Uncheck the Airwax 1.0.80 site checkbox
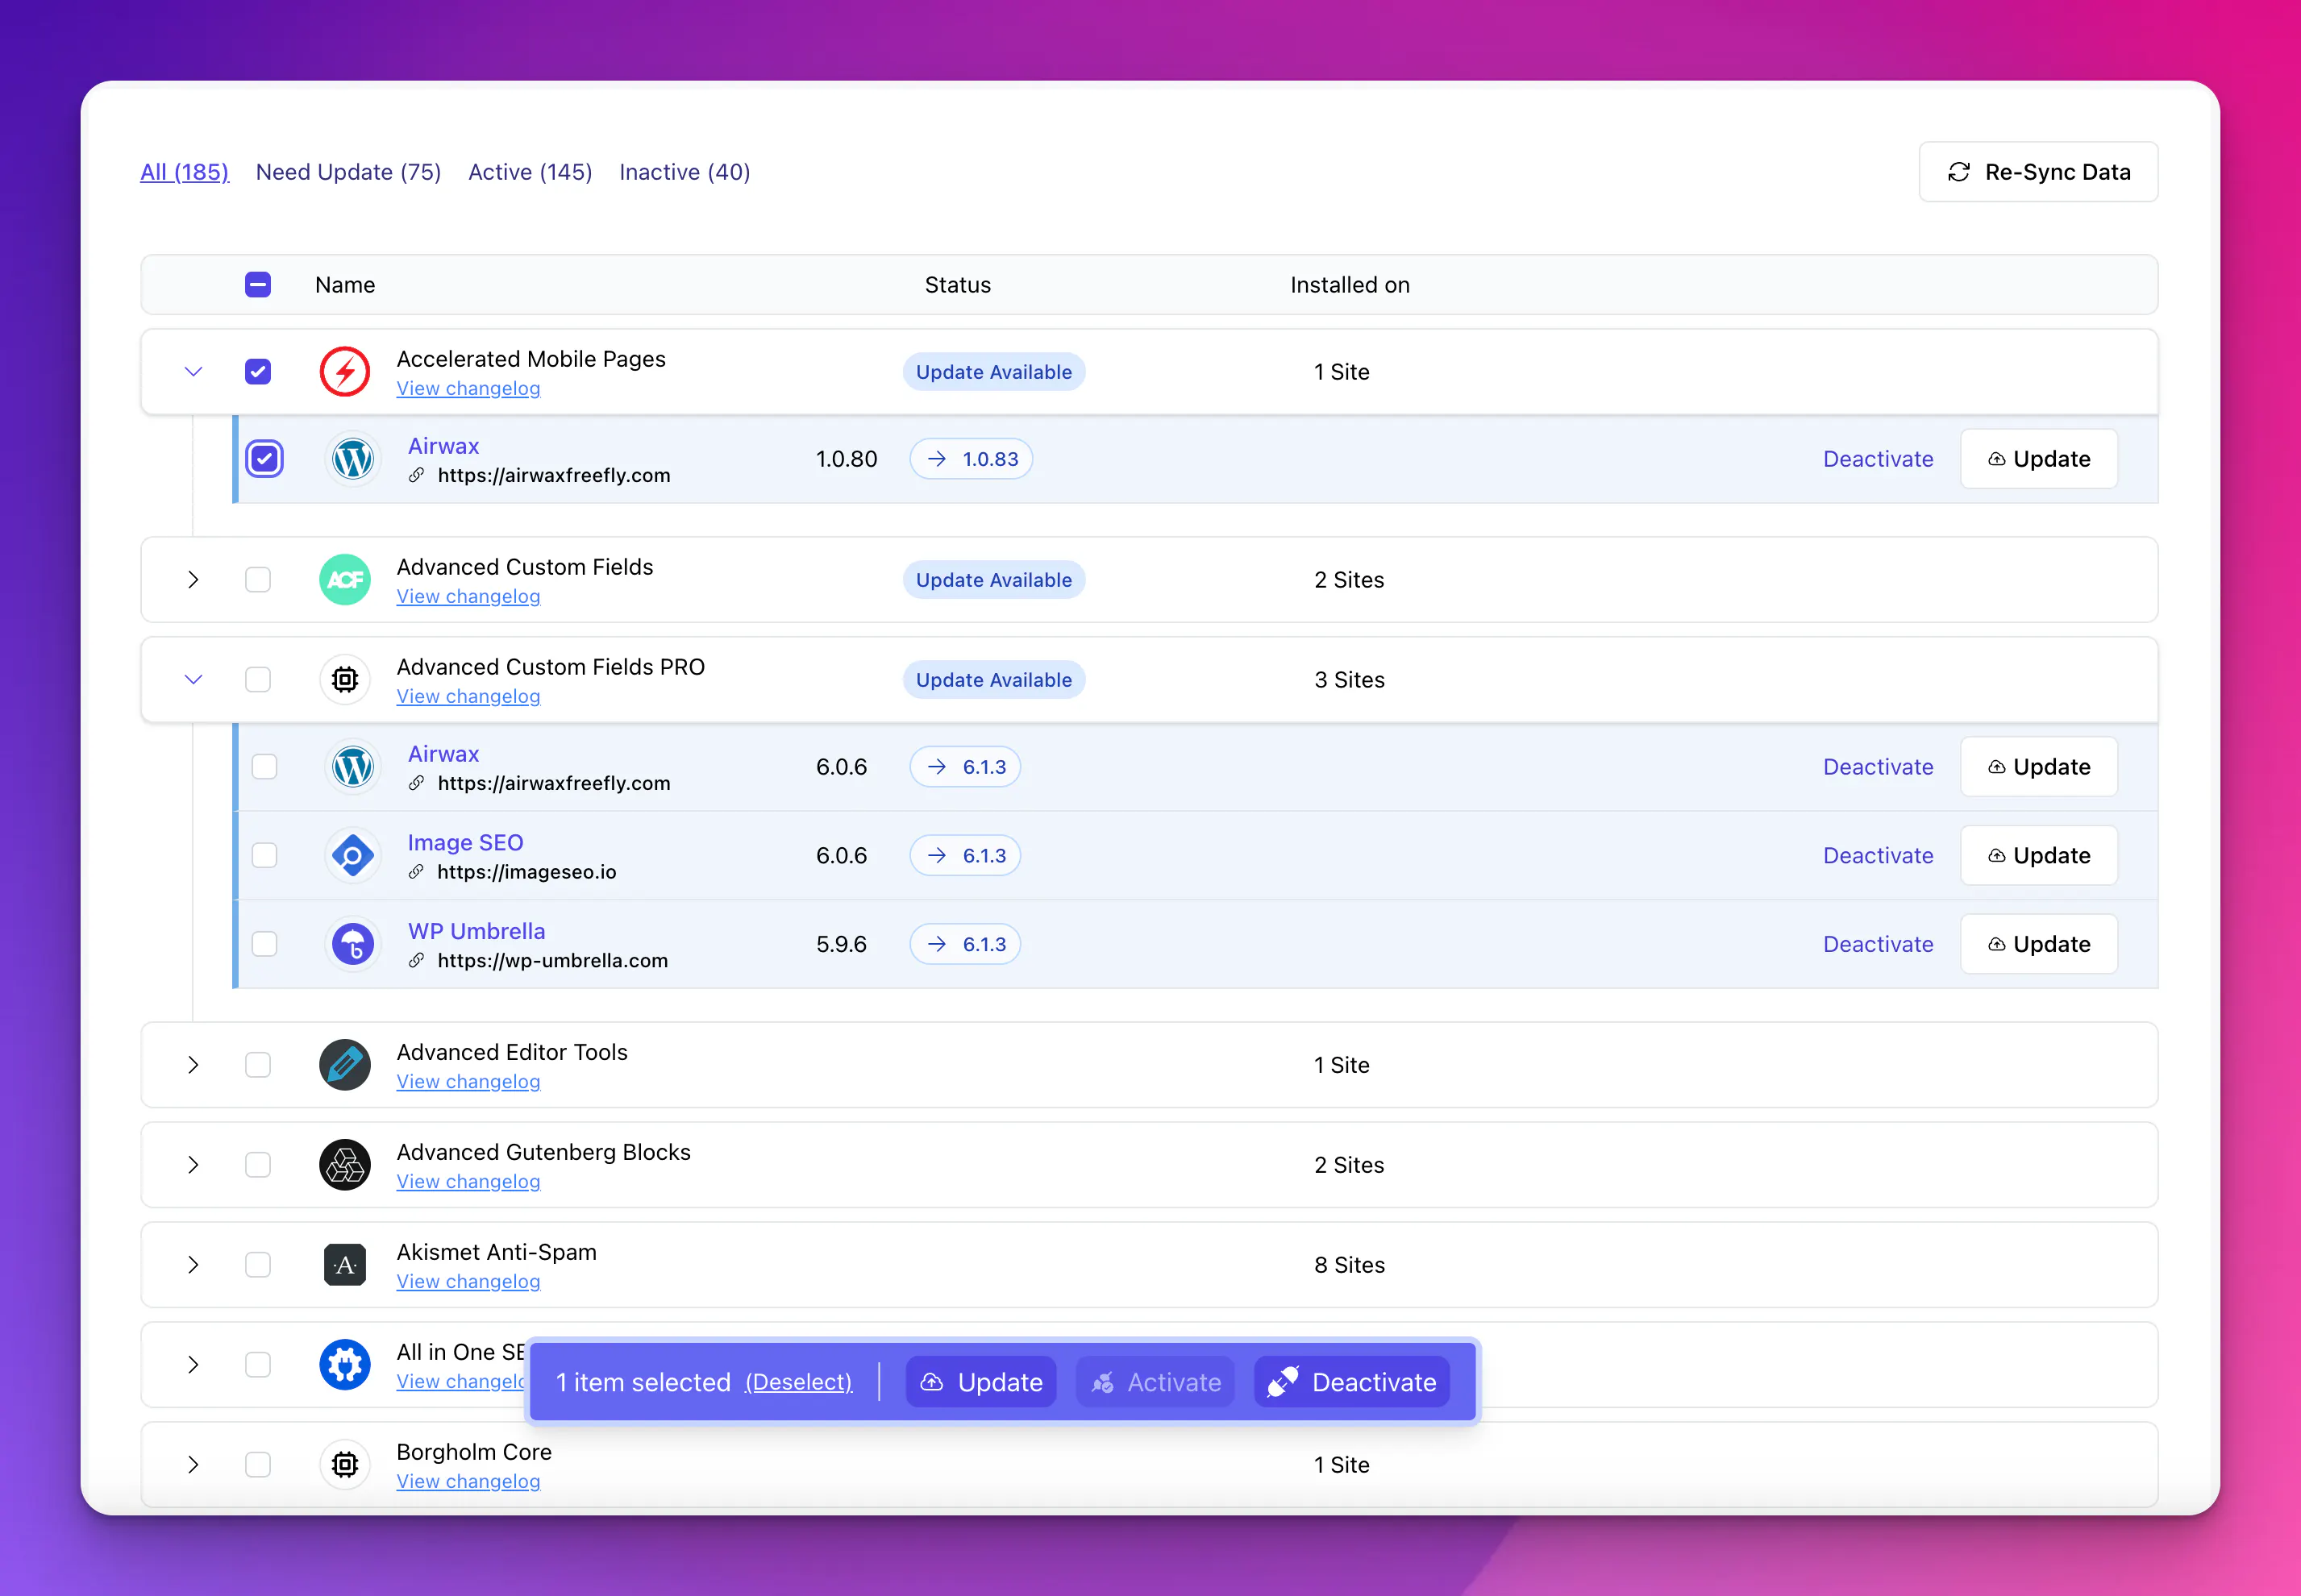This screenshot has width=2301, height=1596. 264,459
